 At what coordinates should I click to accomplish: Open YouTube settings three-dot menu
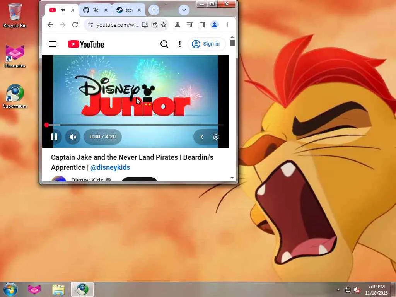pos(179,44)
